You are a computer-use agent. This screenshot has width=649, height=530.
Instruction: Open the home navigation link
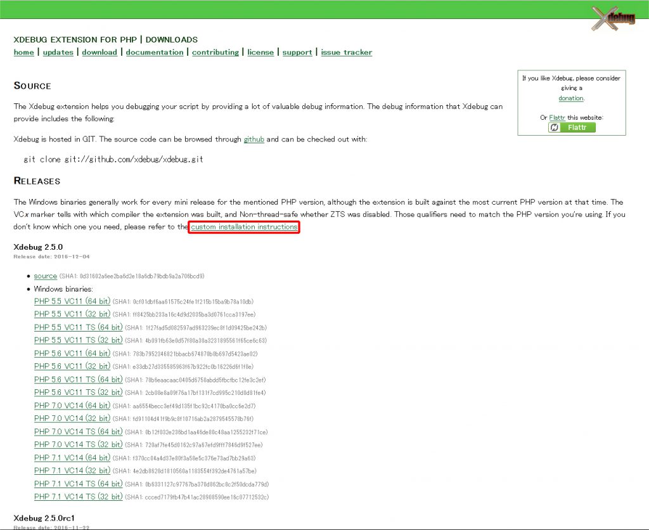[23, 52]
